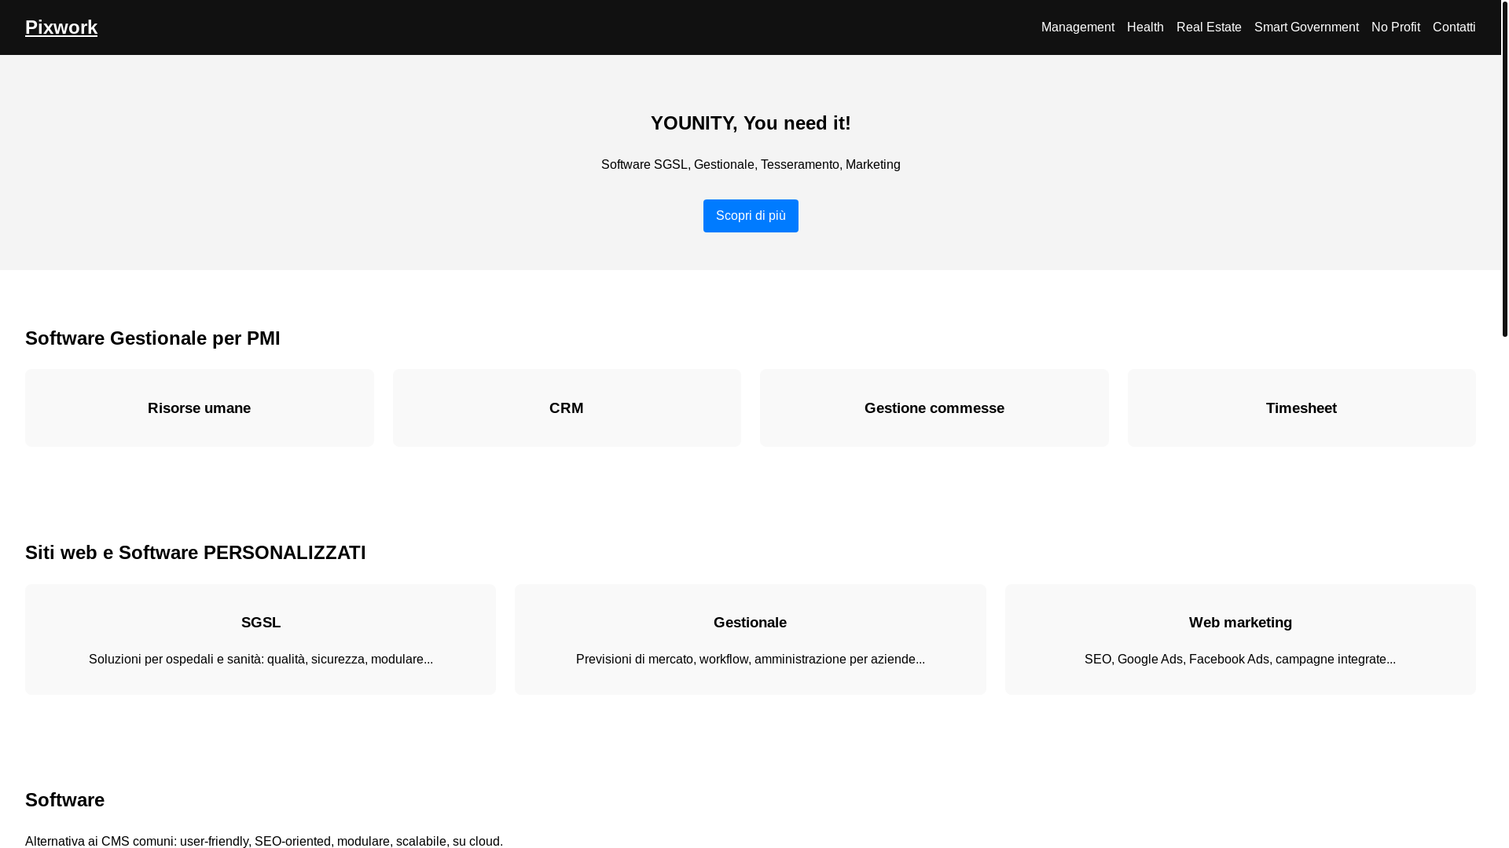Open the Contatti page
The height and width of the screenshot is (848, 1509).
tap(1454, 27)
